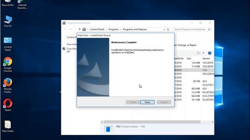The image size is (250, 140).
Task: Select the 11.0 MB size cell
Action: (x=196, y=66)
